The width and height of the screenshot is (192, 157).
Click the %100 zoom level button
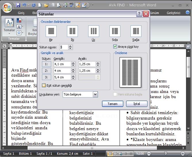click(x=140, y=154)
